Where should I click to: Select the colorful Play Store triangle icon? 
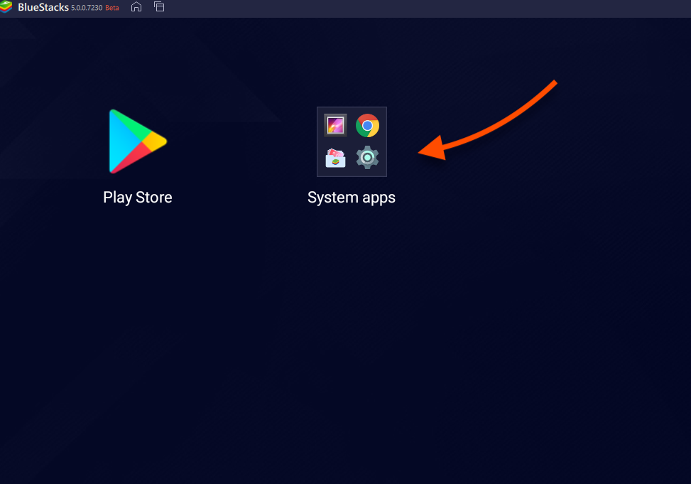137,141
